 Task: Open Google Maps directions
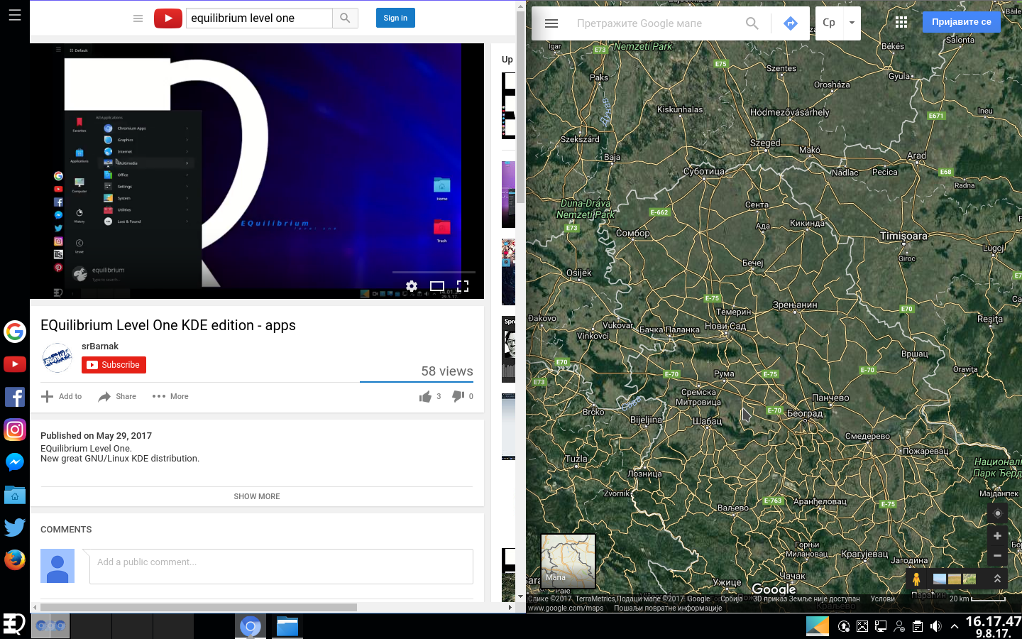coord(791,23)
